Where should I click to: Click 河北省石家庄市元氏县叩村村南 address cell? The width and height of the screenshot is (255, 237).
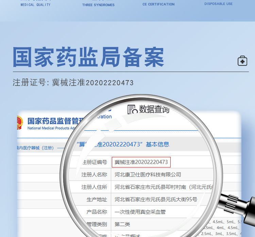(x=164, y=187)
